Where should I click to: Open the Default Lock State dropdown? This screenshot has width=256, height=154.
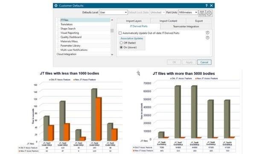[x=157, y=12]
